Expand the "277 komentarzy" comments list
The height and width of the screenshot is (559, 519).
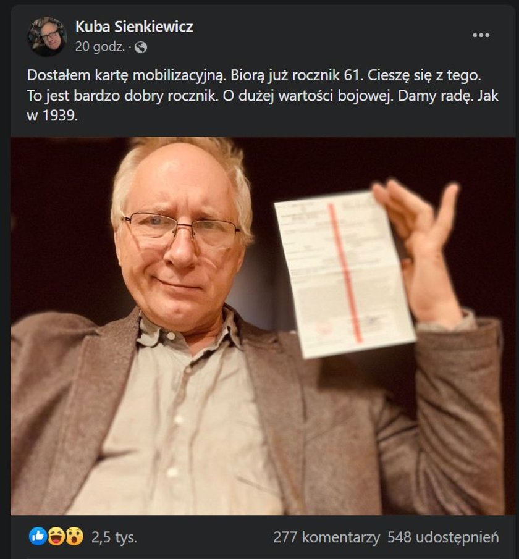point(326,537)
